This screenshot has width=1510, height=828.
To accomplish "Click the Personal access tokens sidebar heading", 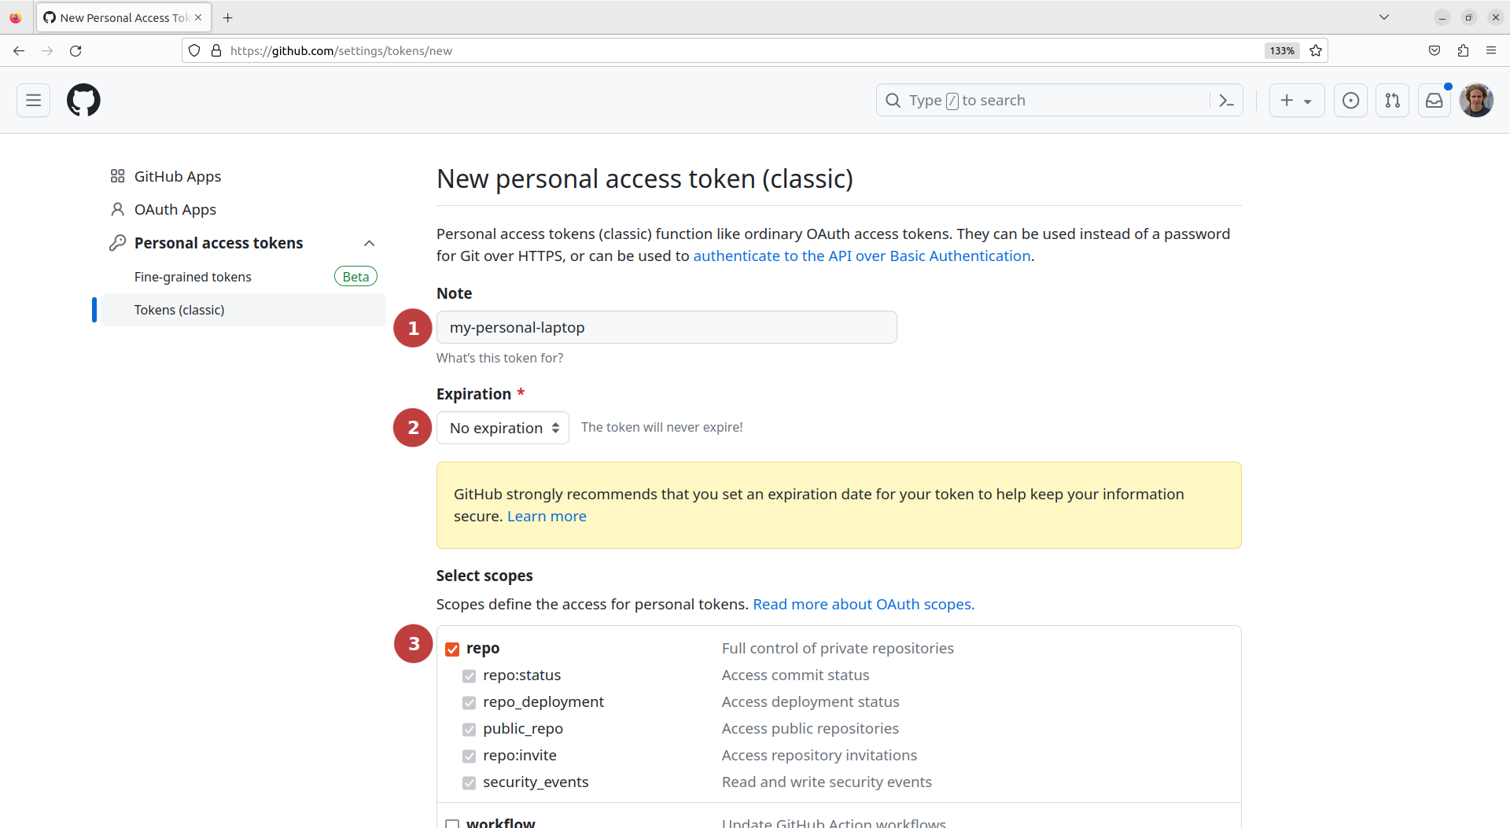I will click(219, 243).
